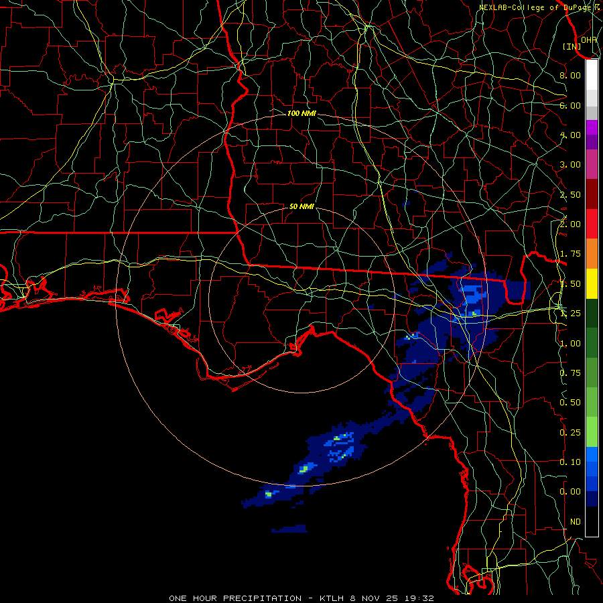The image size is (603, 603).
Task: Select the bright red swatch in the scale
Action: [592, 224]
